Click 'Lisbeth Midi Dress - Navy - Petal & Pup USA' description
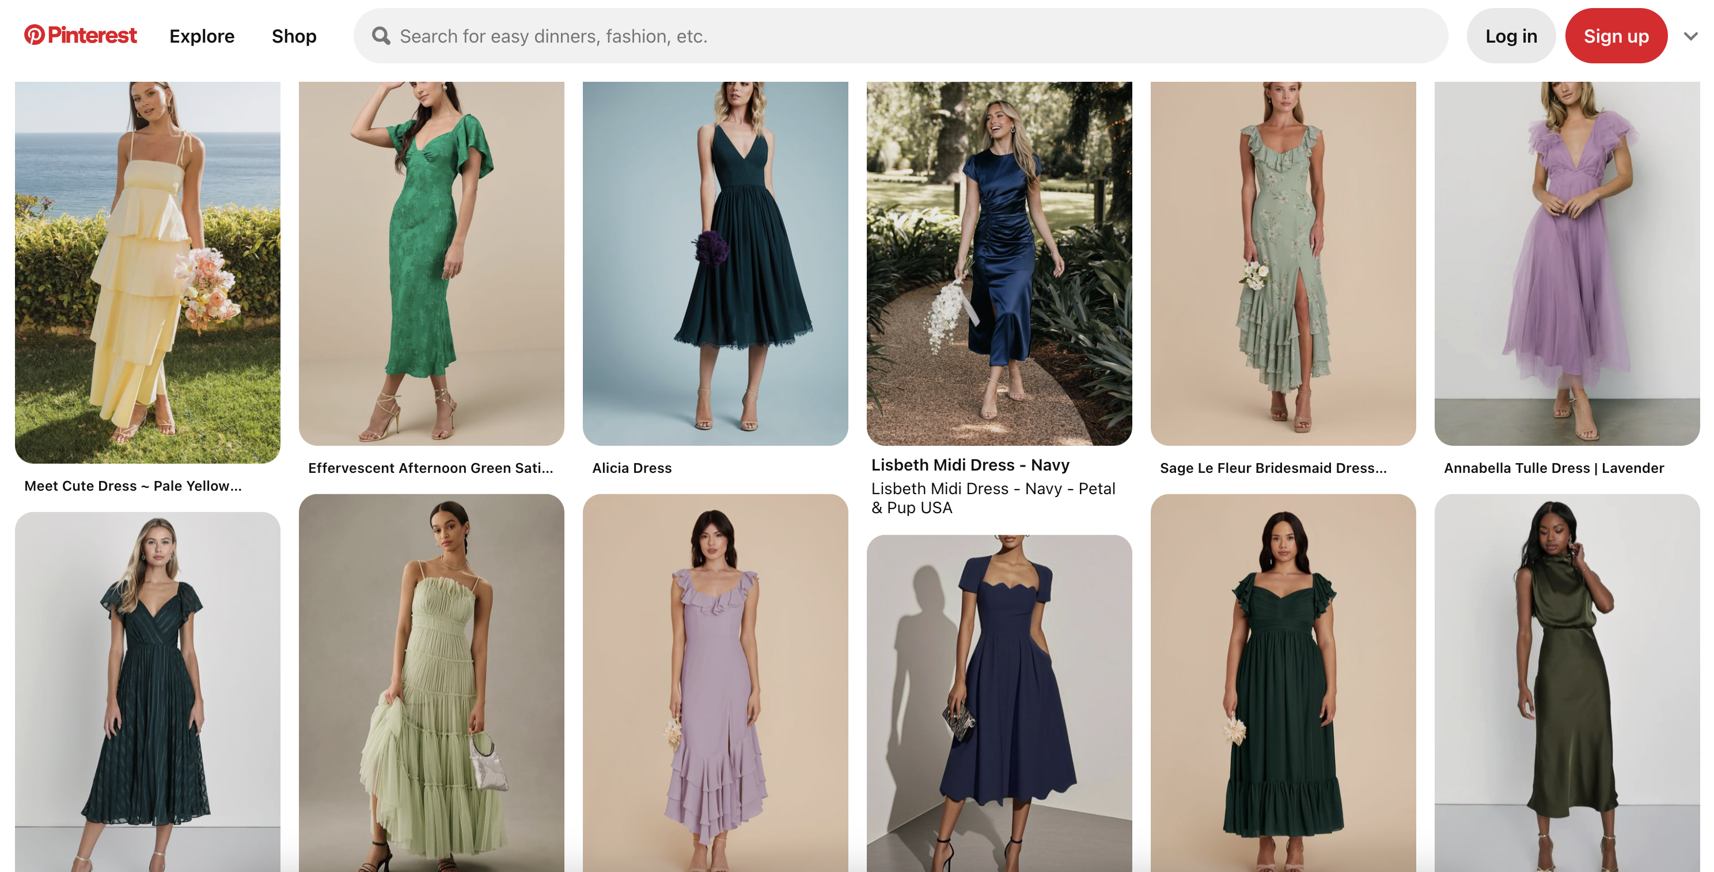 coord(993,498)
